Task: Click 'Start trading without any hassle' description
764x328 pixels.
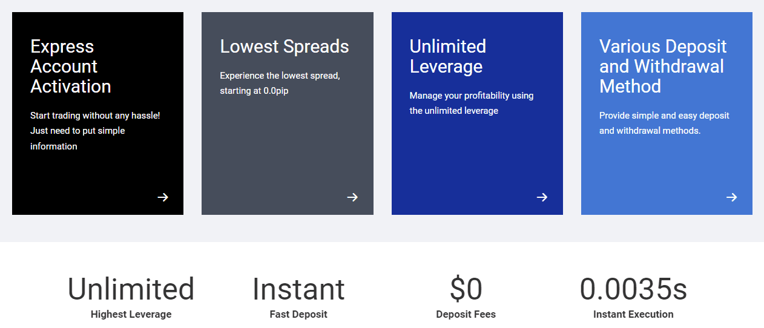Action: point(95,131)
